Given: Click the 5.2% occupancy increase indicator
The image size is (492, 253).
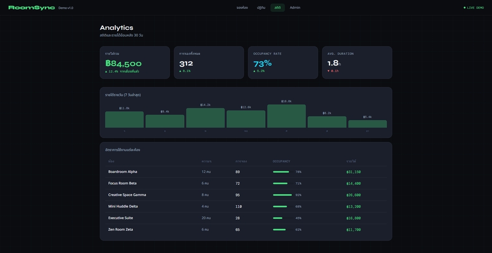Looking at the screenshot, I should tap(259, 71).
